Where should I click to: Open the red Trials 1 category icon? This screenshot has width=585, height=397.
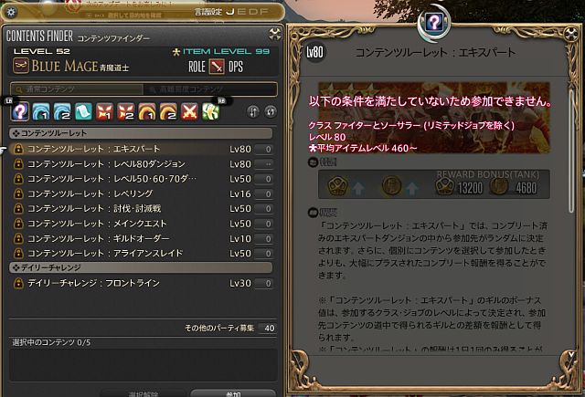tap(105, 111)
